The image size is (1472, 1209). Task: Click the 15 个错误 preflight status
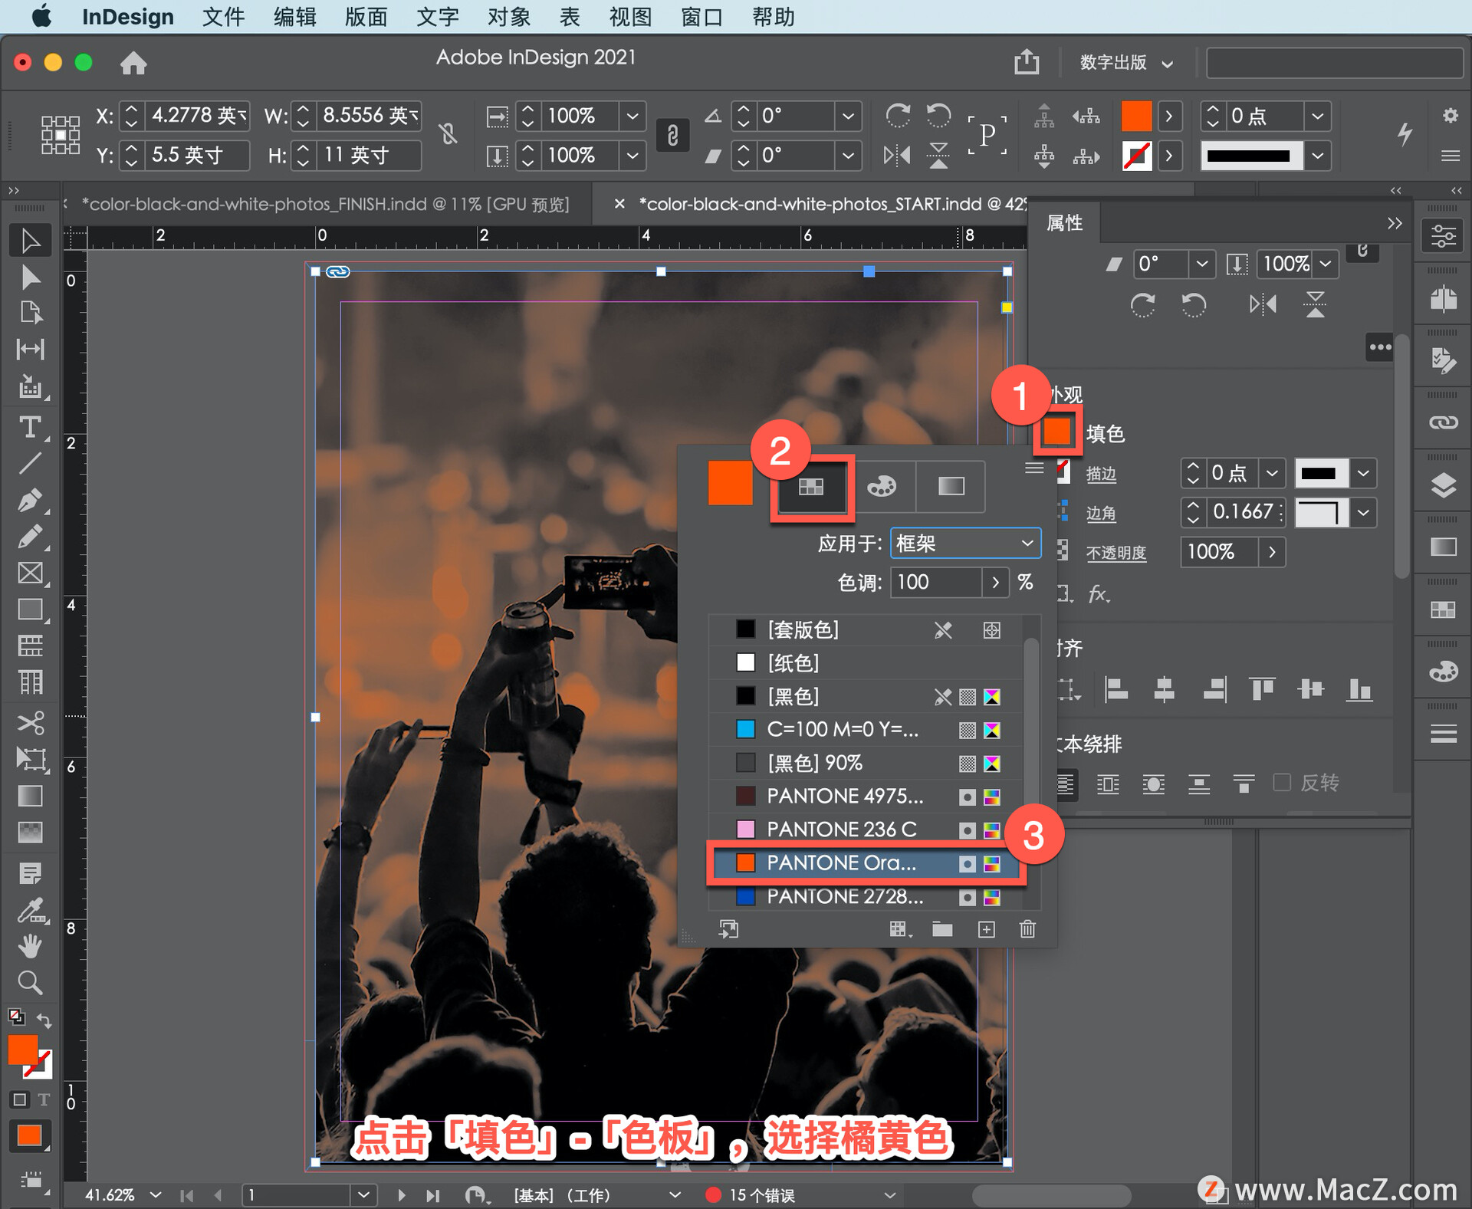(x=762, y=1195)
